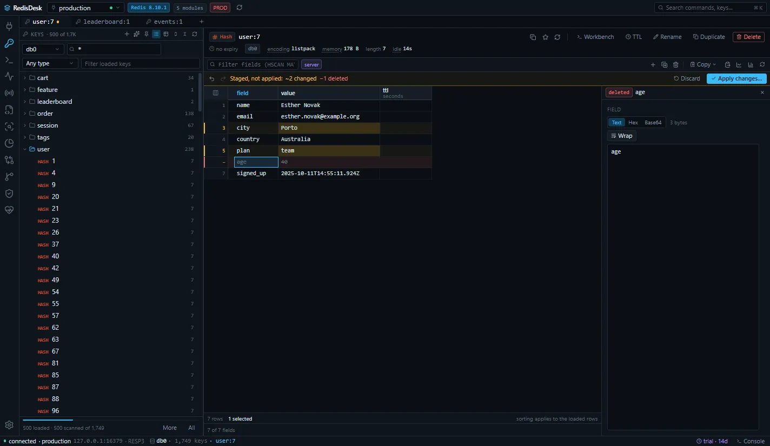Click Apply changes button
This screenshot has width=770, height=446.
click(x=736, y=78)
